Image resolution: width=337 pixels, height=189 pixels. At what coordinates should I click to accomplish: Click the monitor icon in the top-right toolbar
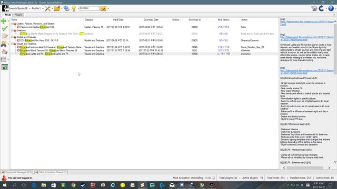[314, 8]
